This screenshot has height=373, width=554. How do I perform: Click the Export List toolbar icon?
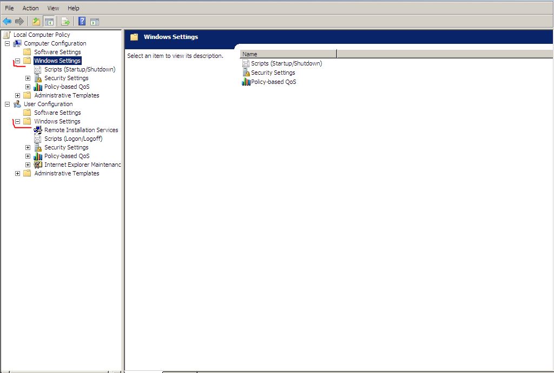pos(65,22)
